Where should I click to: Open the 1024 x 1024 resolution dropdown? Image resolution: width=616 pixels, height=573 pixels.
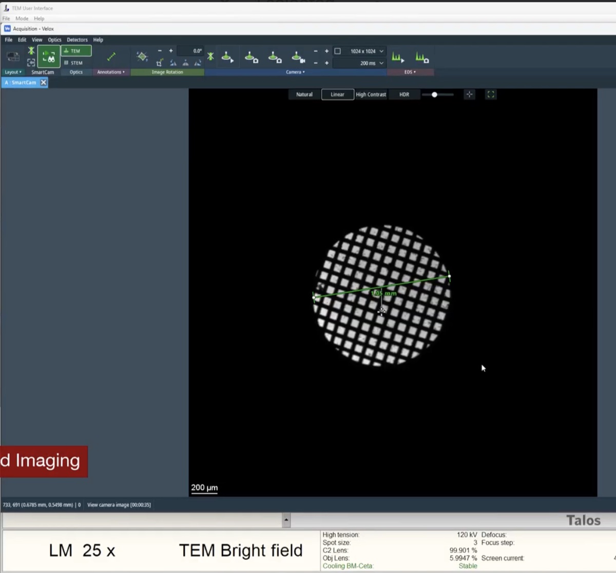[381, 51]
